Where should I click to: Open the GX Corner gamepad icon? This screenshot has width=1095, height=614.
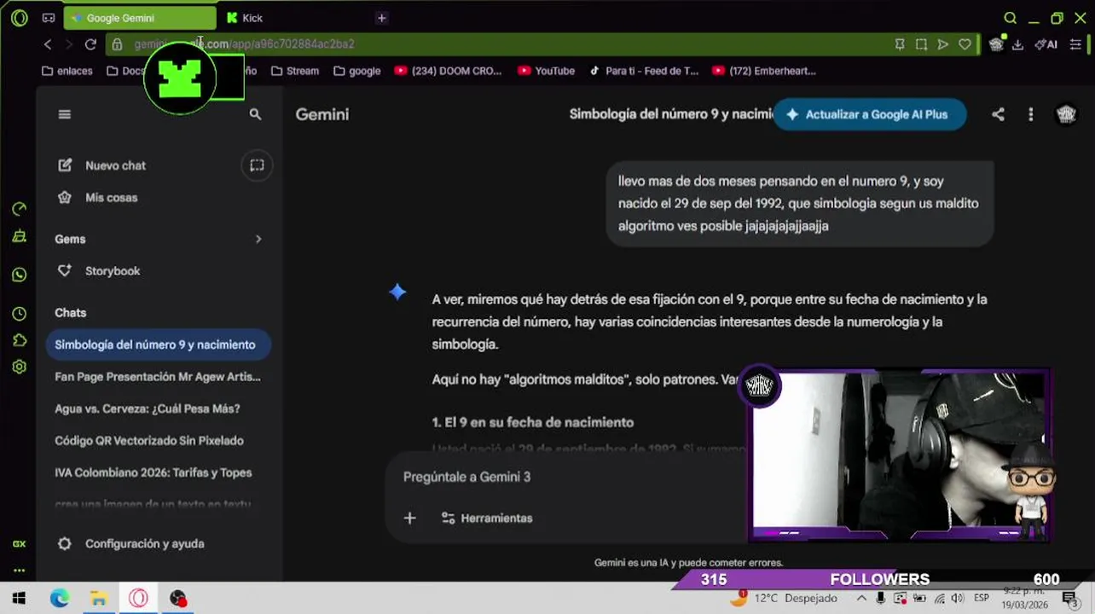[49, 18]
